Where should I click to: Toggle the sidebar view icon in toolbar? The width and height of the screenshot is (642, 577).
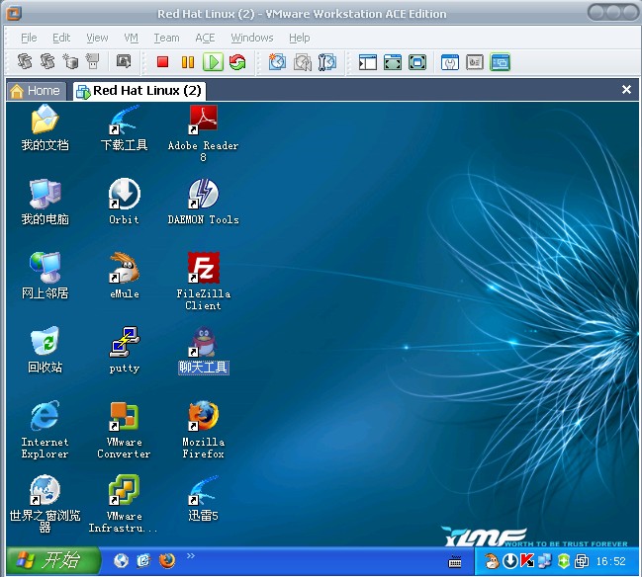coord(368,62)
